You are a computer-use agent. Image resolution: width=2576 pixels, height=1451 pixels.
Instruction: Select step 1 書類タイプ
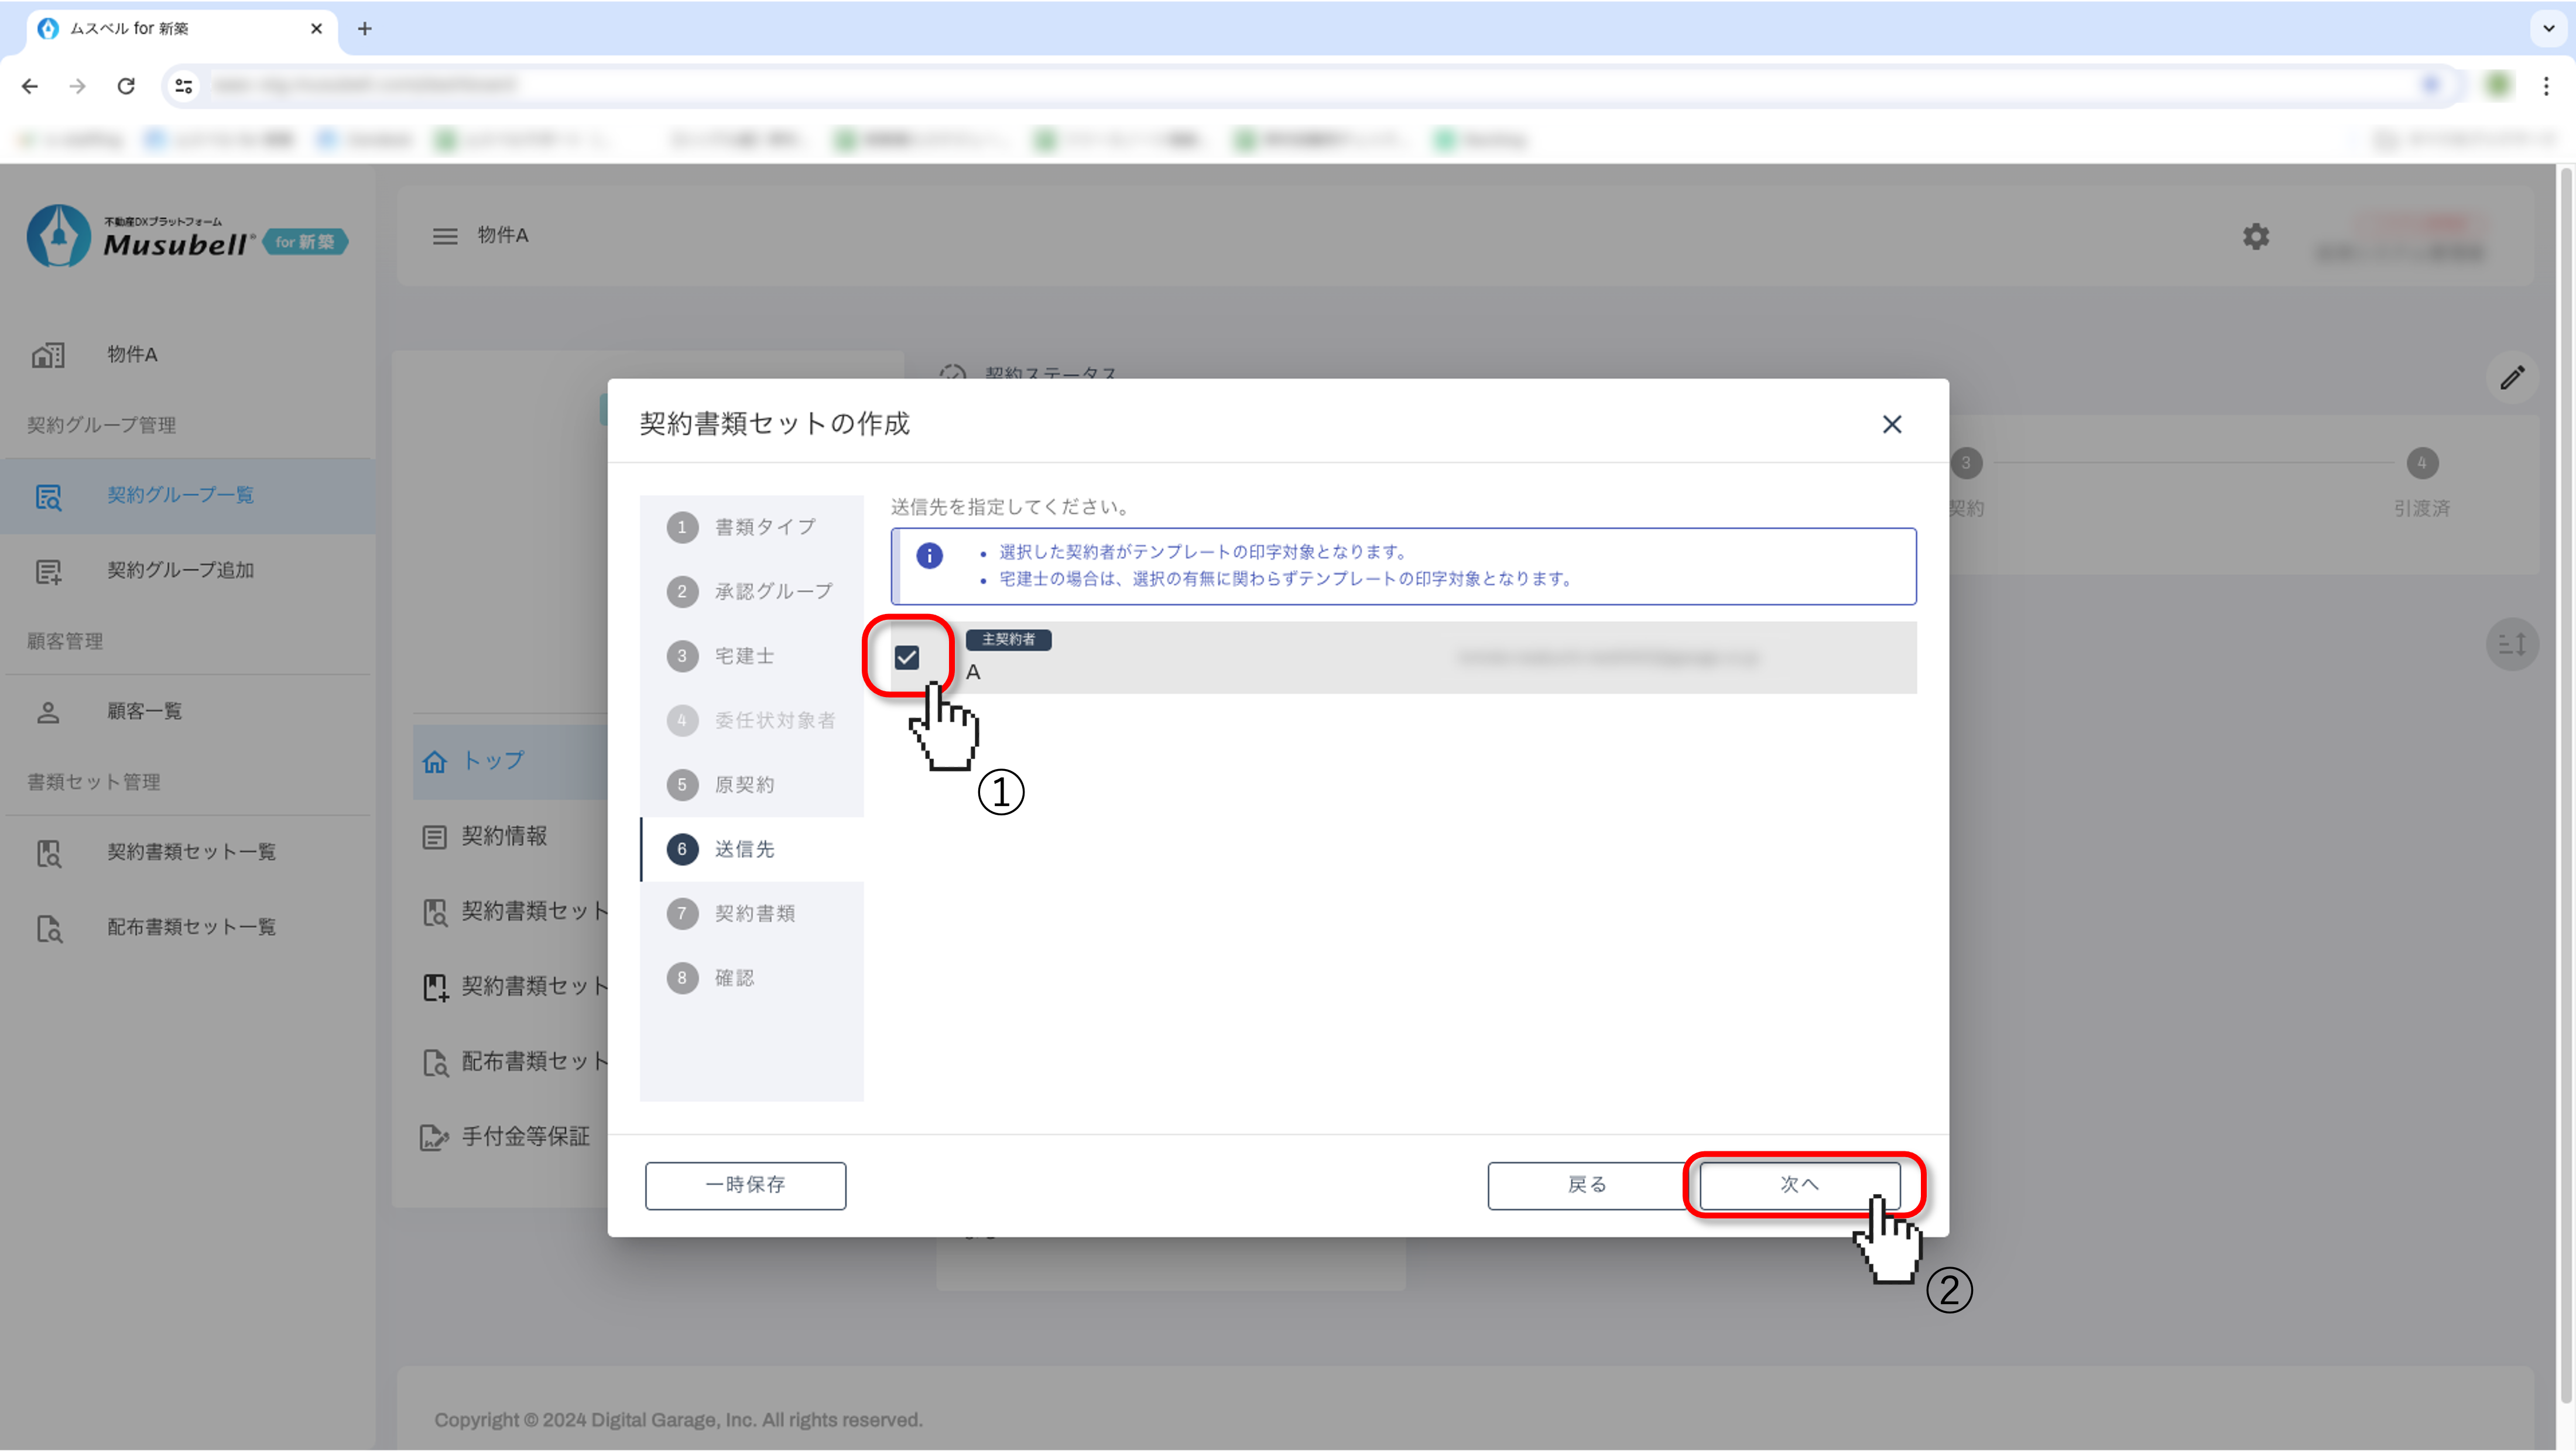point(751,527)
